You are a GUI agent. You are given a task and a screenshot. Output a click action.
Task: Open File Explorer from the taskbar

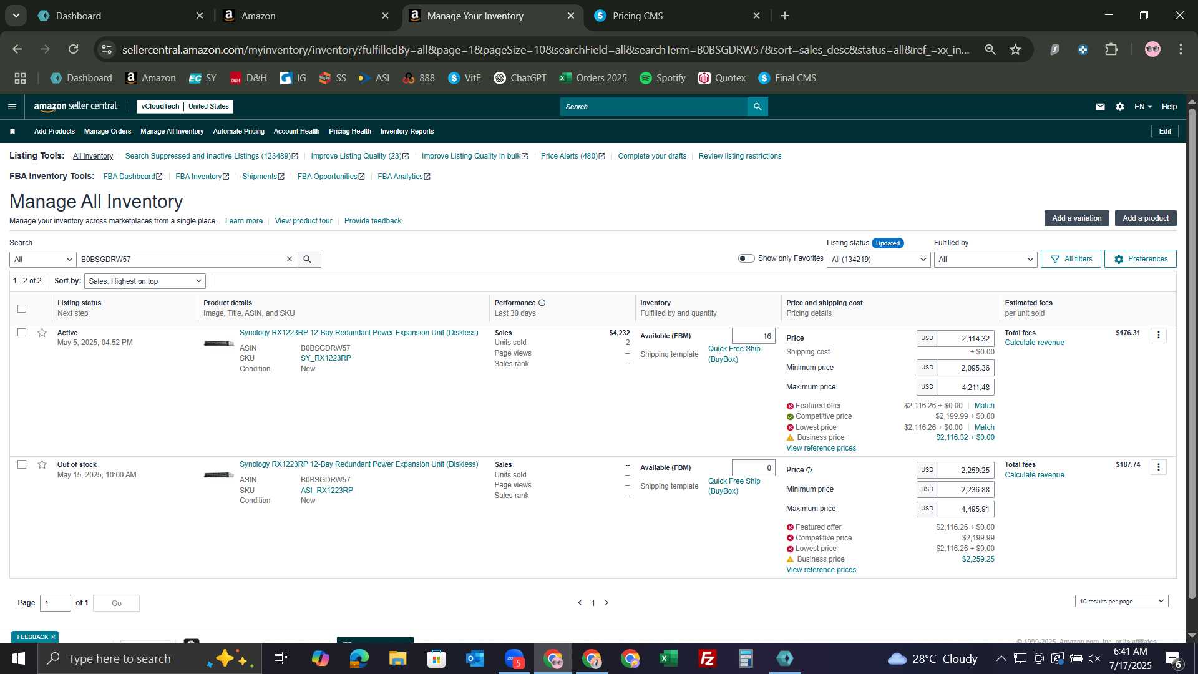pyautogui.click(x=397, y=658)
